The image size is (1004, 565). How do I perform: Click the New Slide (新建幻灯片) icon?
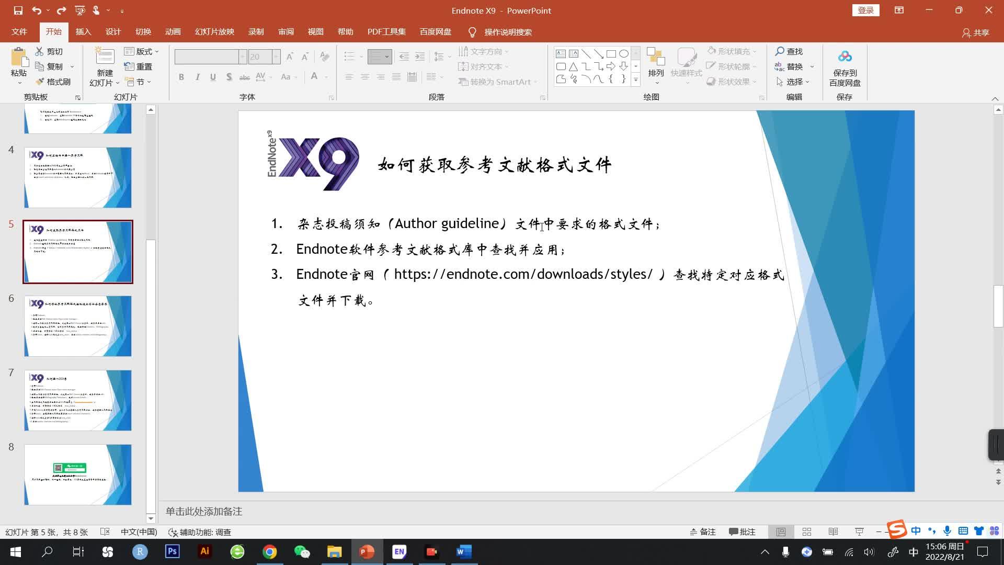(x=105, y=58)
